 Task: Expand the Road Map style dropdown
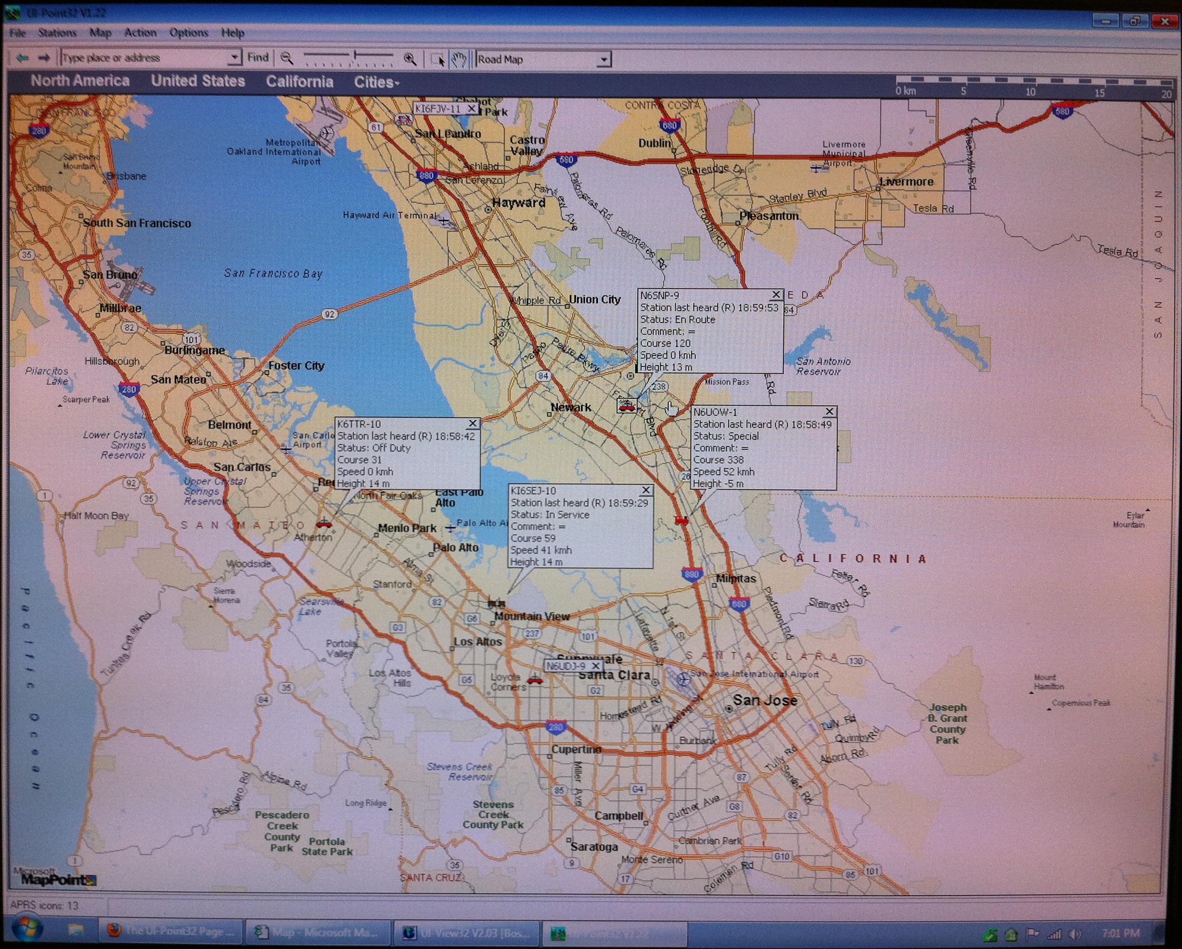click(604, 59)
